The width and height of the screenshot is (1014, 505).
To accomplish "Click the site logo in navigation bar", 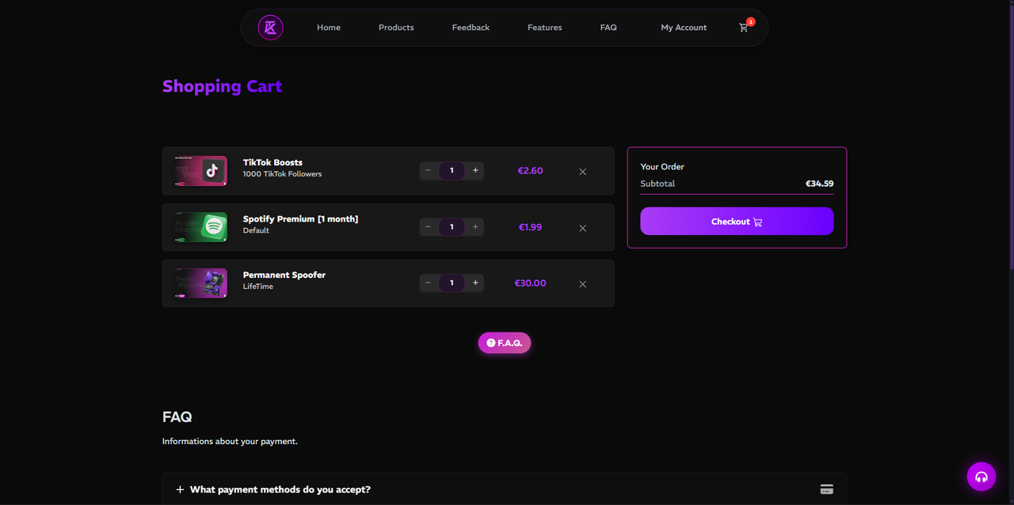I will 270,28.
